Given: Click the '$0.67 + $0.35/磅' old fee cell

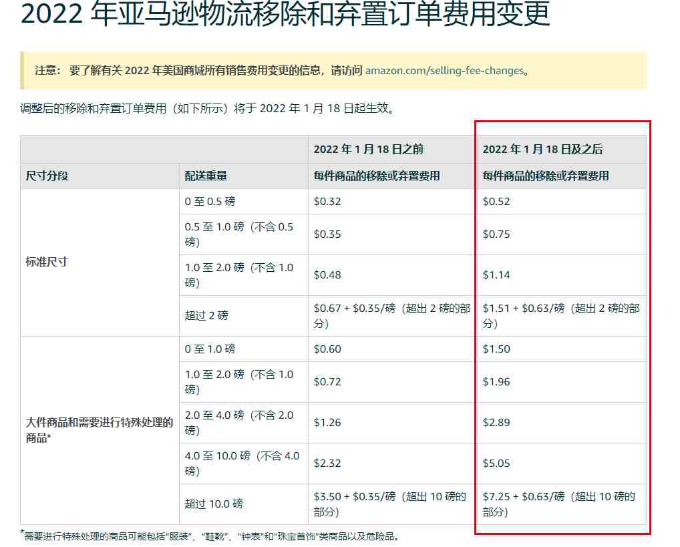Looking at the screenshot, I should pos(392,316).
